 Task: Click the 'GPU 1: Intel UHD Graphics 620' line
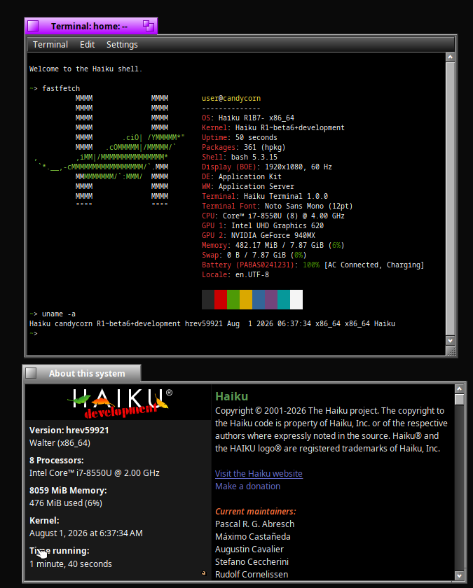pyautogui.click(x=263, y=225)
